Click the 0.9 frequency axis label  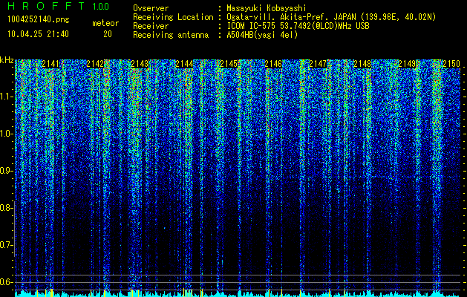(7, 171)
